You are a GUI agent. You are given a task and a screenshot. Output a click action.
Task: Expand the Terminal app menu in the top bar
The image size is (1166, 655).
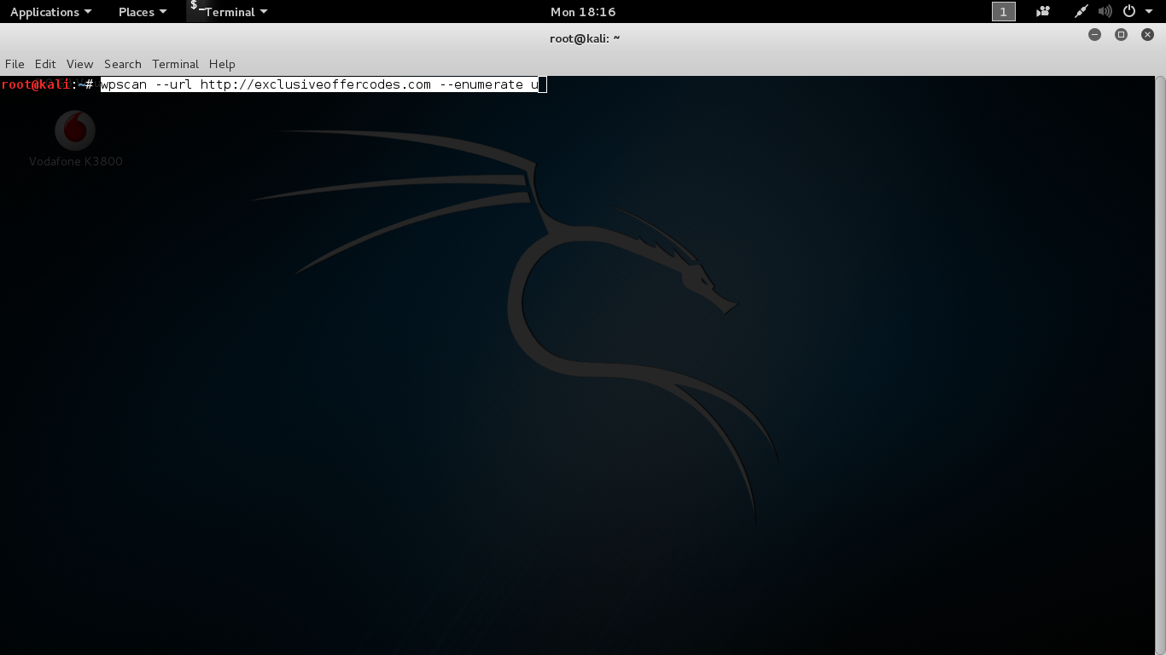(x=228, y=12)
